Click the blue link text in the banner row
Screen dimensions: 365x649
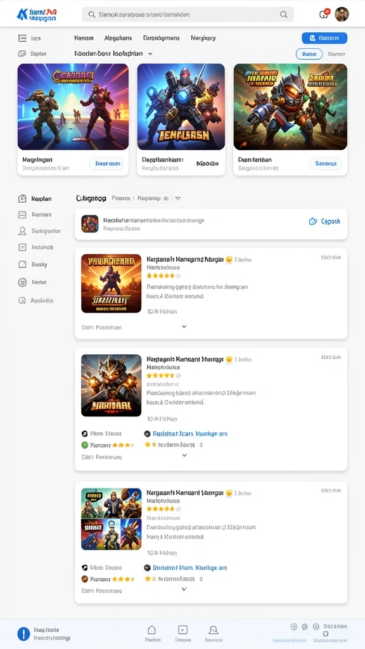tap(331, 221)
